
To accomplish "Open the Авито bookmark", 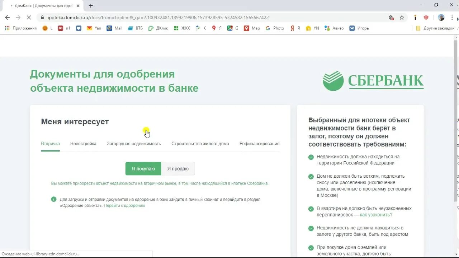I will (334, 28).
